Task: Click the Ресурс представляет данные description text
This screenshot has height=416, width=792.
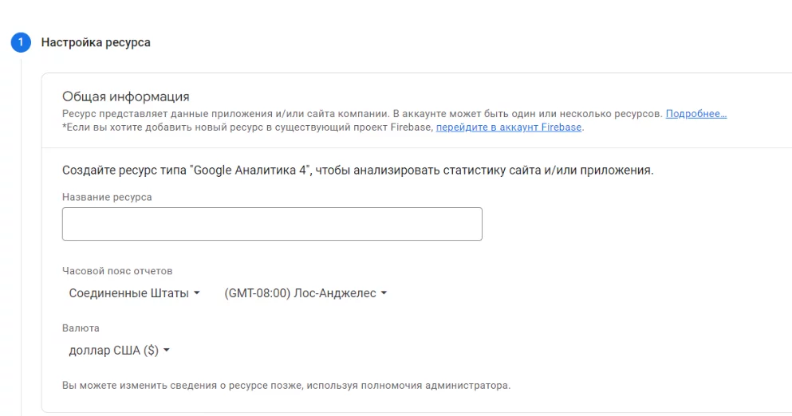Action: tap(362, 114)
